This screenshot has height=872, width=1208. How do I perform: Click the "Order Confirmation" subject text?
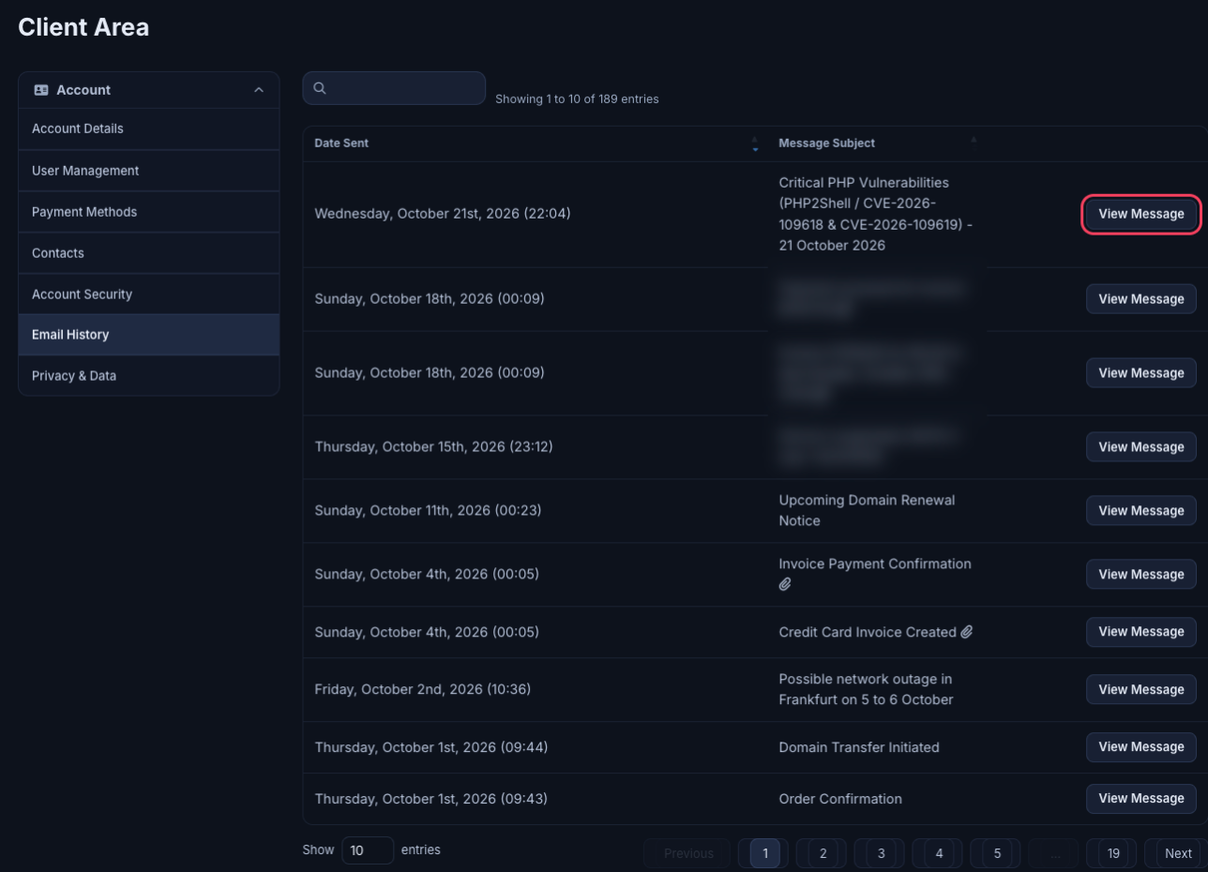pos(840,799)
